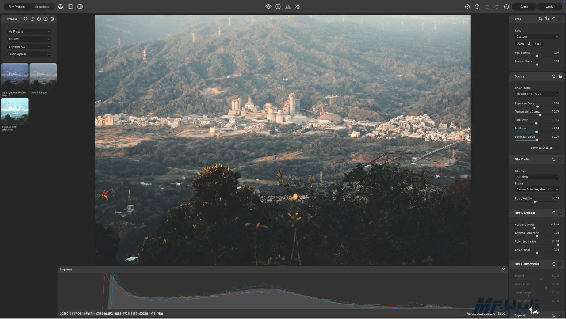Rotate image with the crop rotate icon

click(x=547, y=19)
